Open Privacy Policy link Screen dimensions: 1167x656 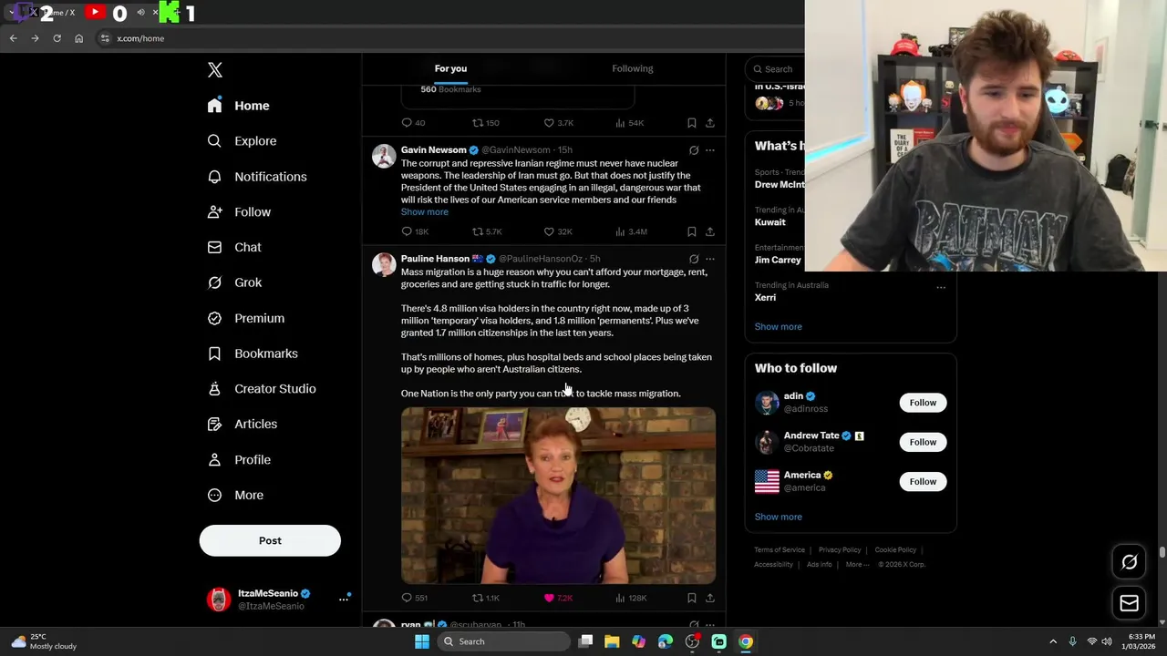(x=840, y=550)
